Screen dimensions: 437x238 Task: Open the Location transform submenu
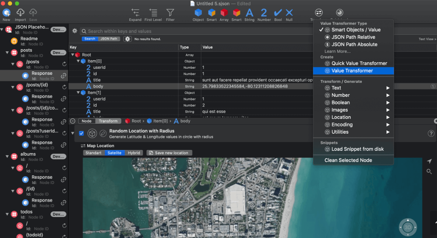(341, 117)
